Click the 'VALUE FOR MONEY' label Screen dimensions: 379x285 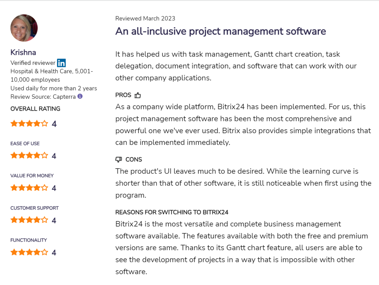[x=32, y=176]
